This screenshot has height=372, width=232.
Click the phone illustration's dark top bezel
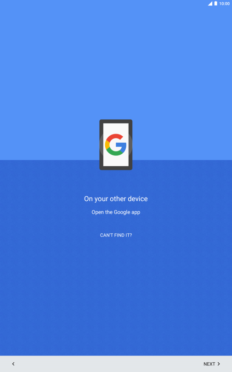tap(116, 121)
